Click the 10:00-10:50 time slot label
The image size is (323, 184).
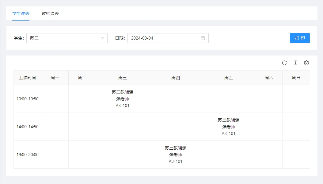click(x=28, y=99)
